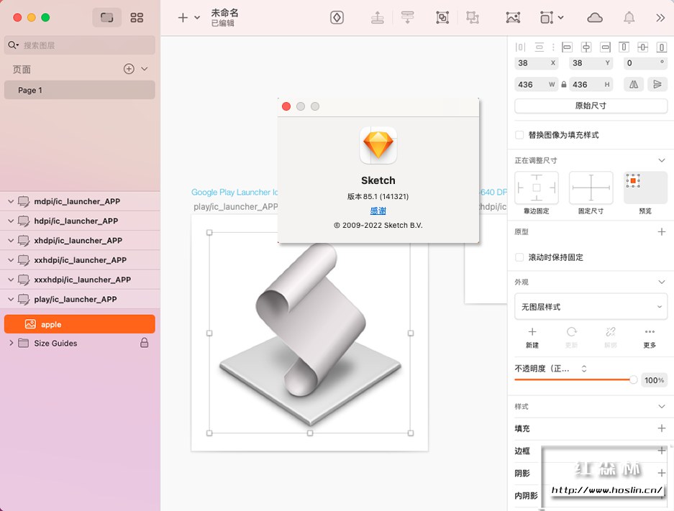This screenshot has width=674, height=511.
Task: Align layer to top edge icon
Action: click(x=624, y=47)
